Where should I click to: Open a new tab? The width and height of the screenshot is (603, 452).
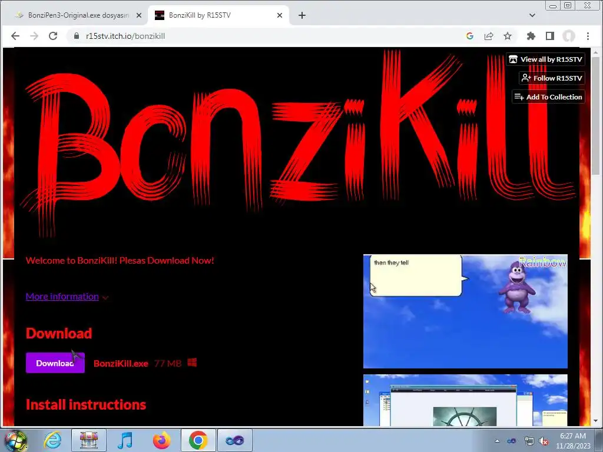pyautogui.click(x=302, y=15)
